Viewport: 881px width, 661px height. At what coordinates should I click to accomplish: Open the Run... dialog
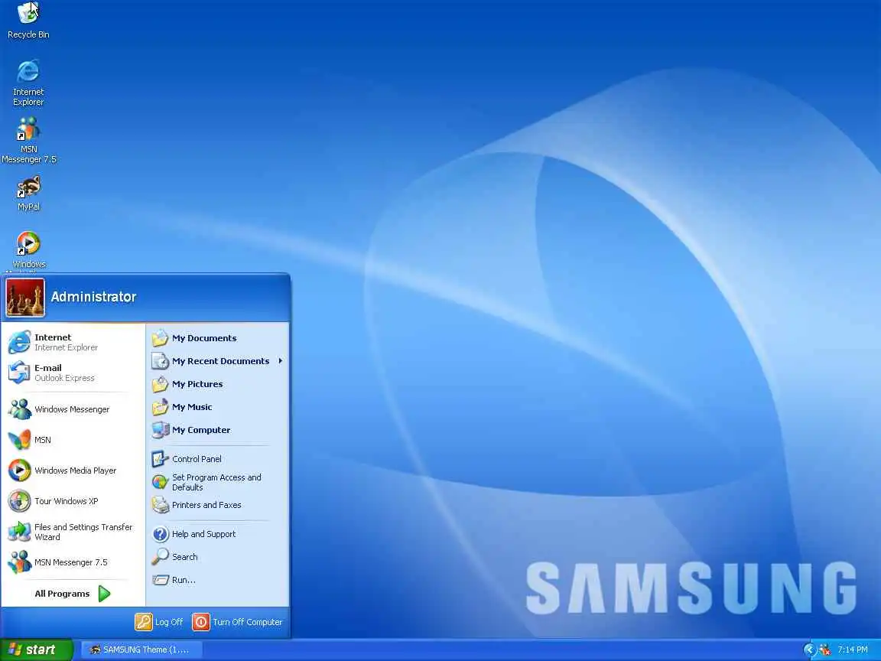[218, 579]
